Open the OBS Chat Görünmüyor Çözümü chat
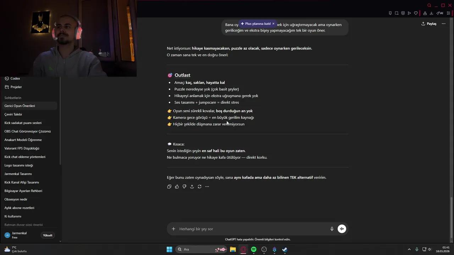The height and width of the screenshot is (255, 454). [x=29, y=131]
